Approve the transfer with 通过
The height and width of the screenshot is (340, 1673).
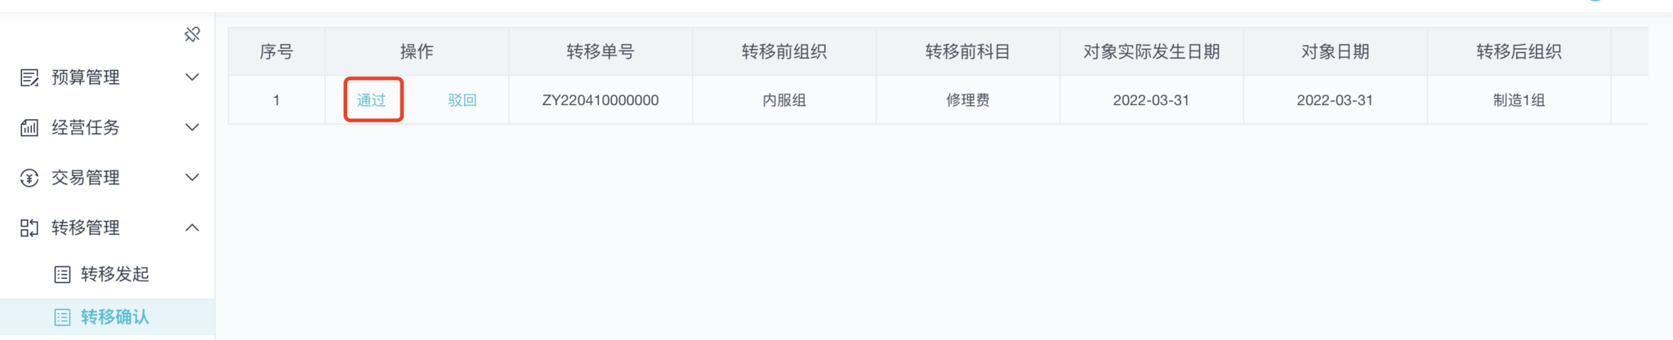pyautogui.click(x=372, y=100)
